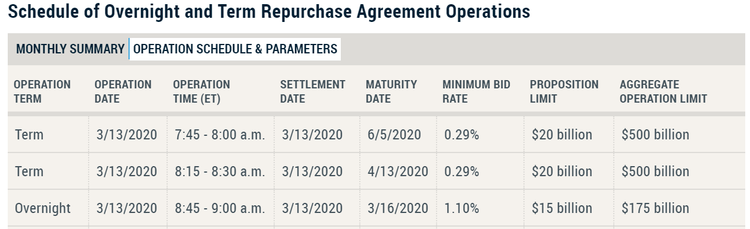This screenshot has height=229, width=750.
Task: Switch to the Monthly Summary tab
Action: pos(70,49)
